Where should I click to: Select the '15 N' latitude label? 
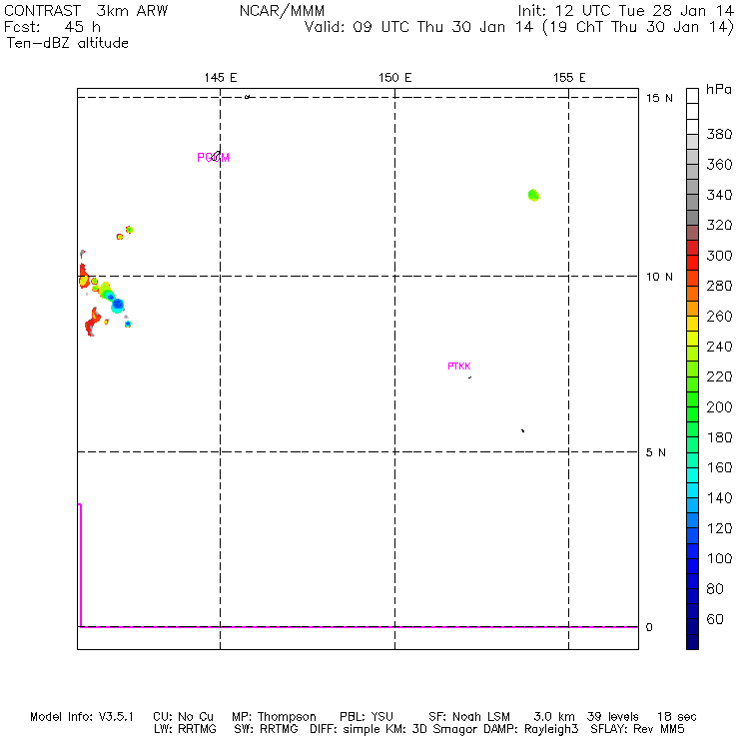coord(659,98)
